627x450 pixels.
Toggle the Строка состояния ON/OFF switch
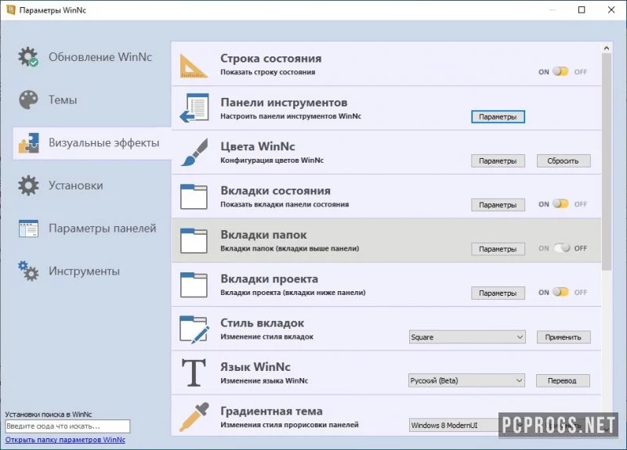point(560,71)
